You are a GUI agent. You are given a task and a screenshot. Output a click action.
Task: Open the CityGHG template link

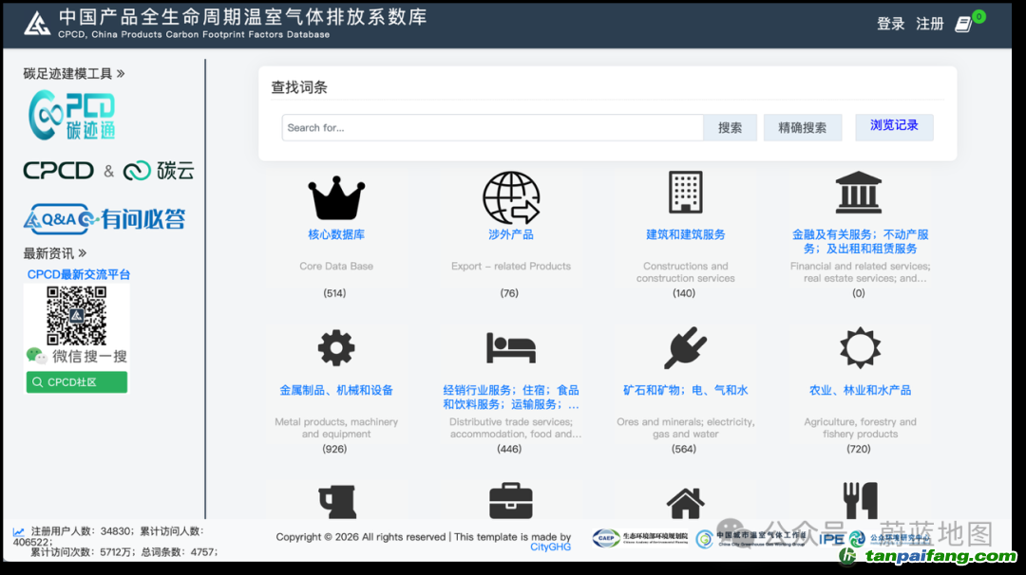tap(551, 547)
